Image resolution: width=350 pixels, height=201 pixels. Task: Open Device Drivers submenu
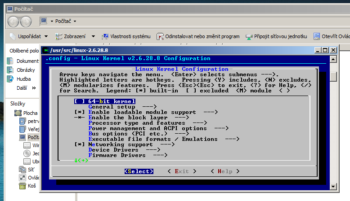coord(124,150)
